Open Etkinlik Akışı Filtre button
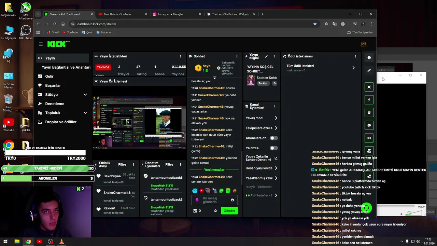The width and height of the screenshot is (437, 246). 122,164
